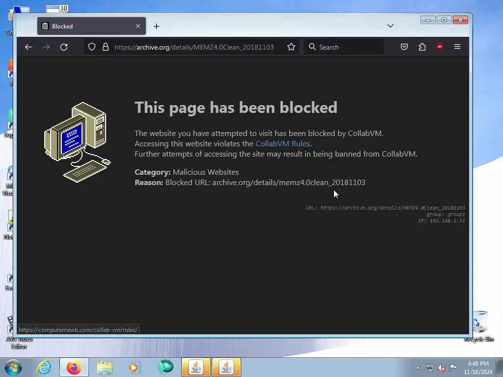Expand the list all tabs chevron

point(391,26)
